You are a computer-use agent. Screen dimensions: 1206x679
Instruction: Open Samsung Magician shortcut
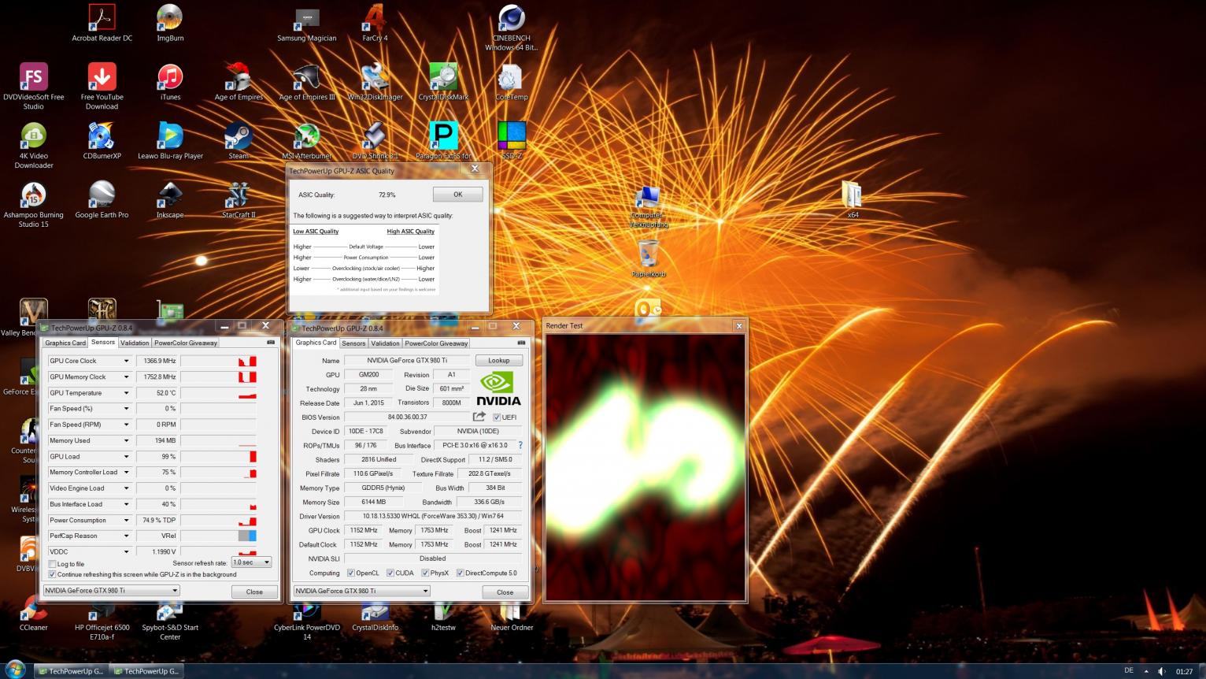[307, 23]
